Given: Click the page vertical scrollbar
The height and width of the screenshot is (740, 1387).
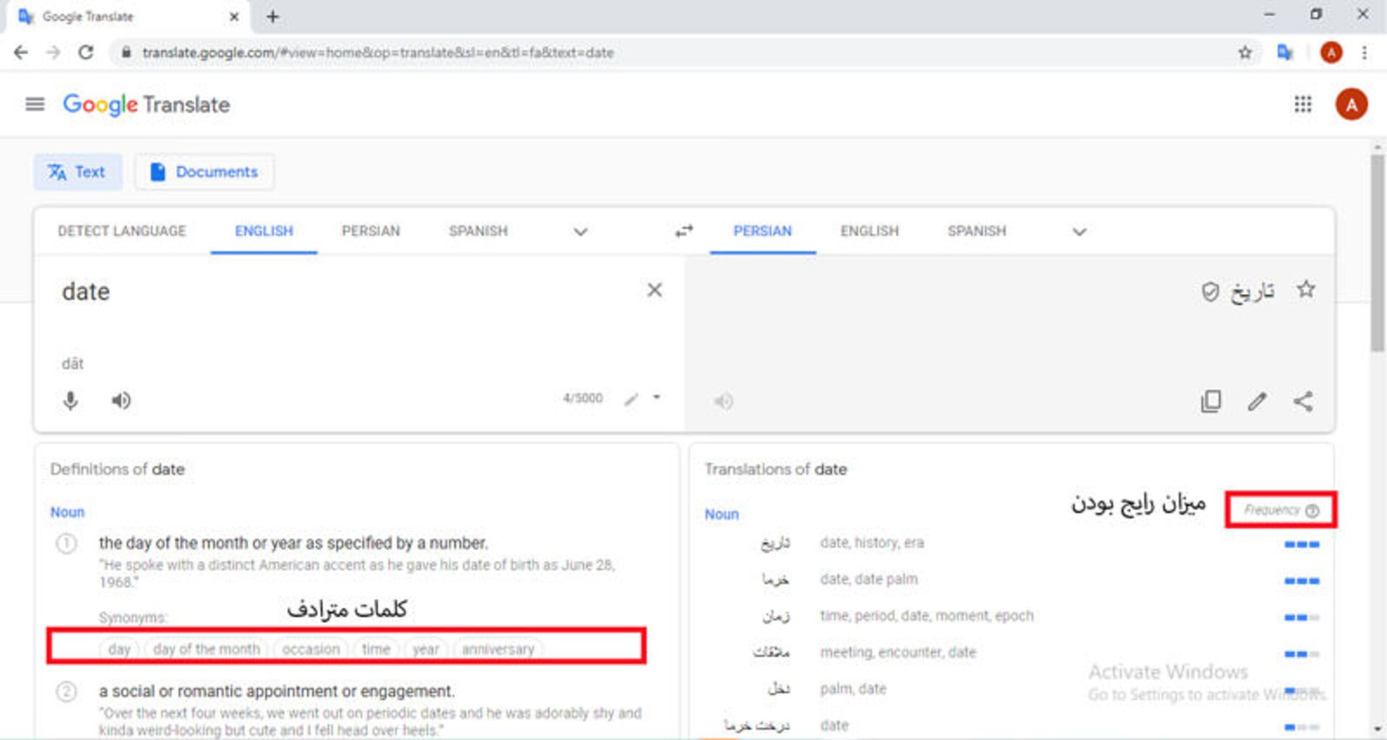Looking at the screenshot, I should click(1378, 253).
